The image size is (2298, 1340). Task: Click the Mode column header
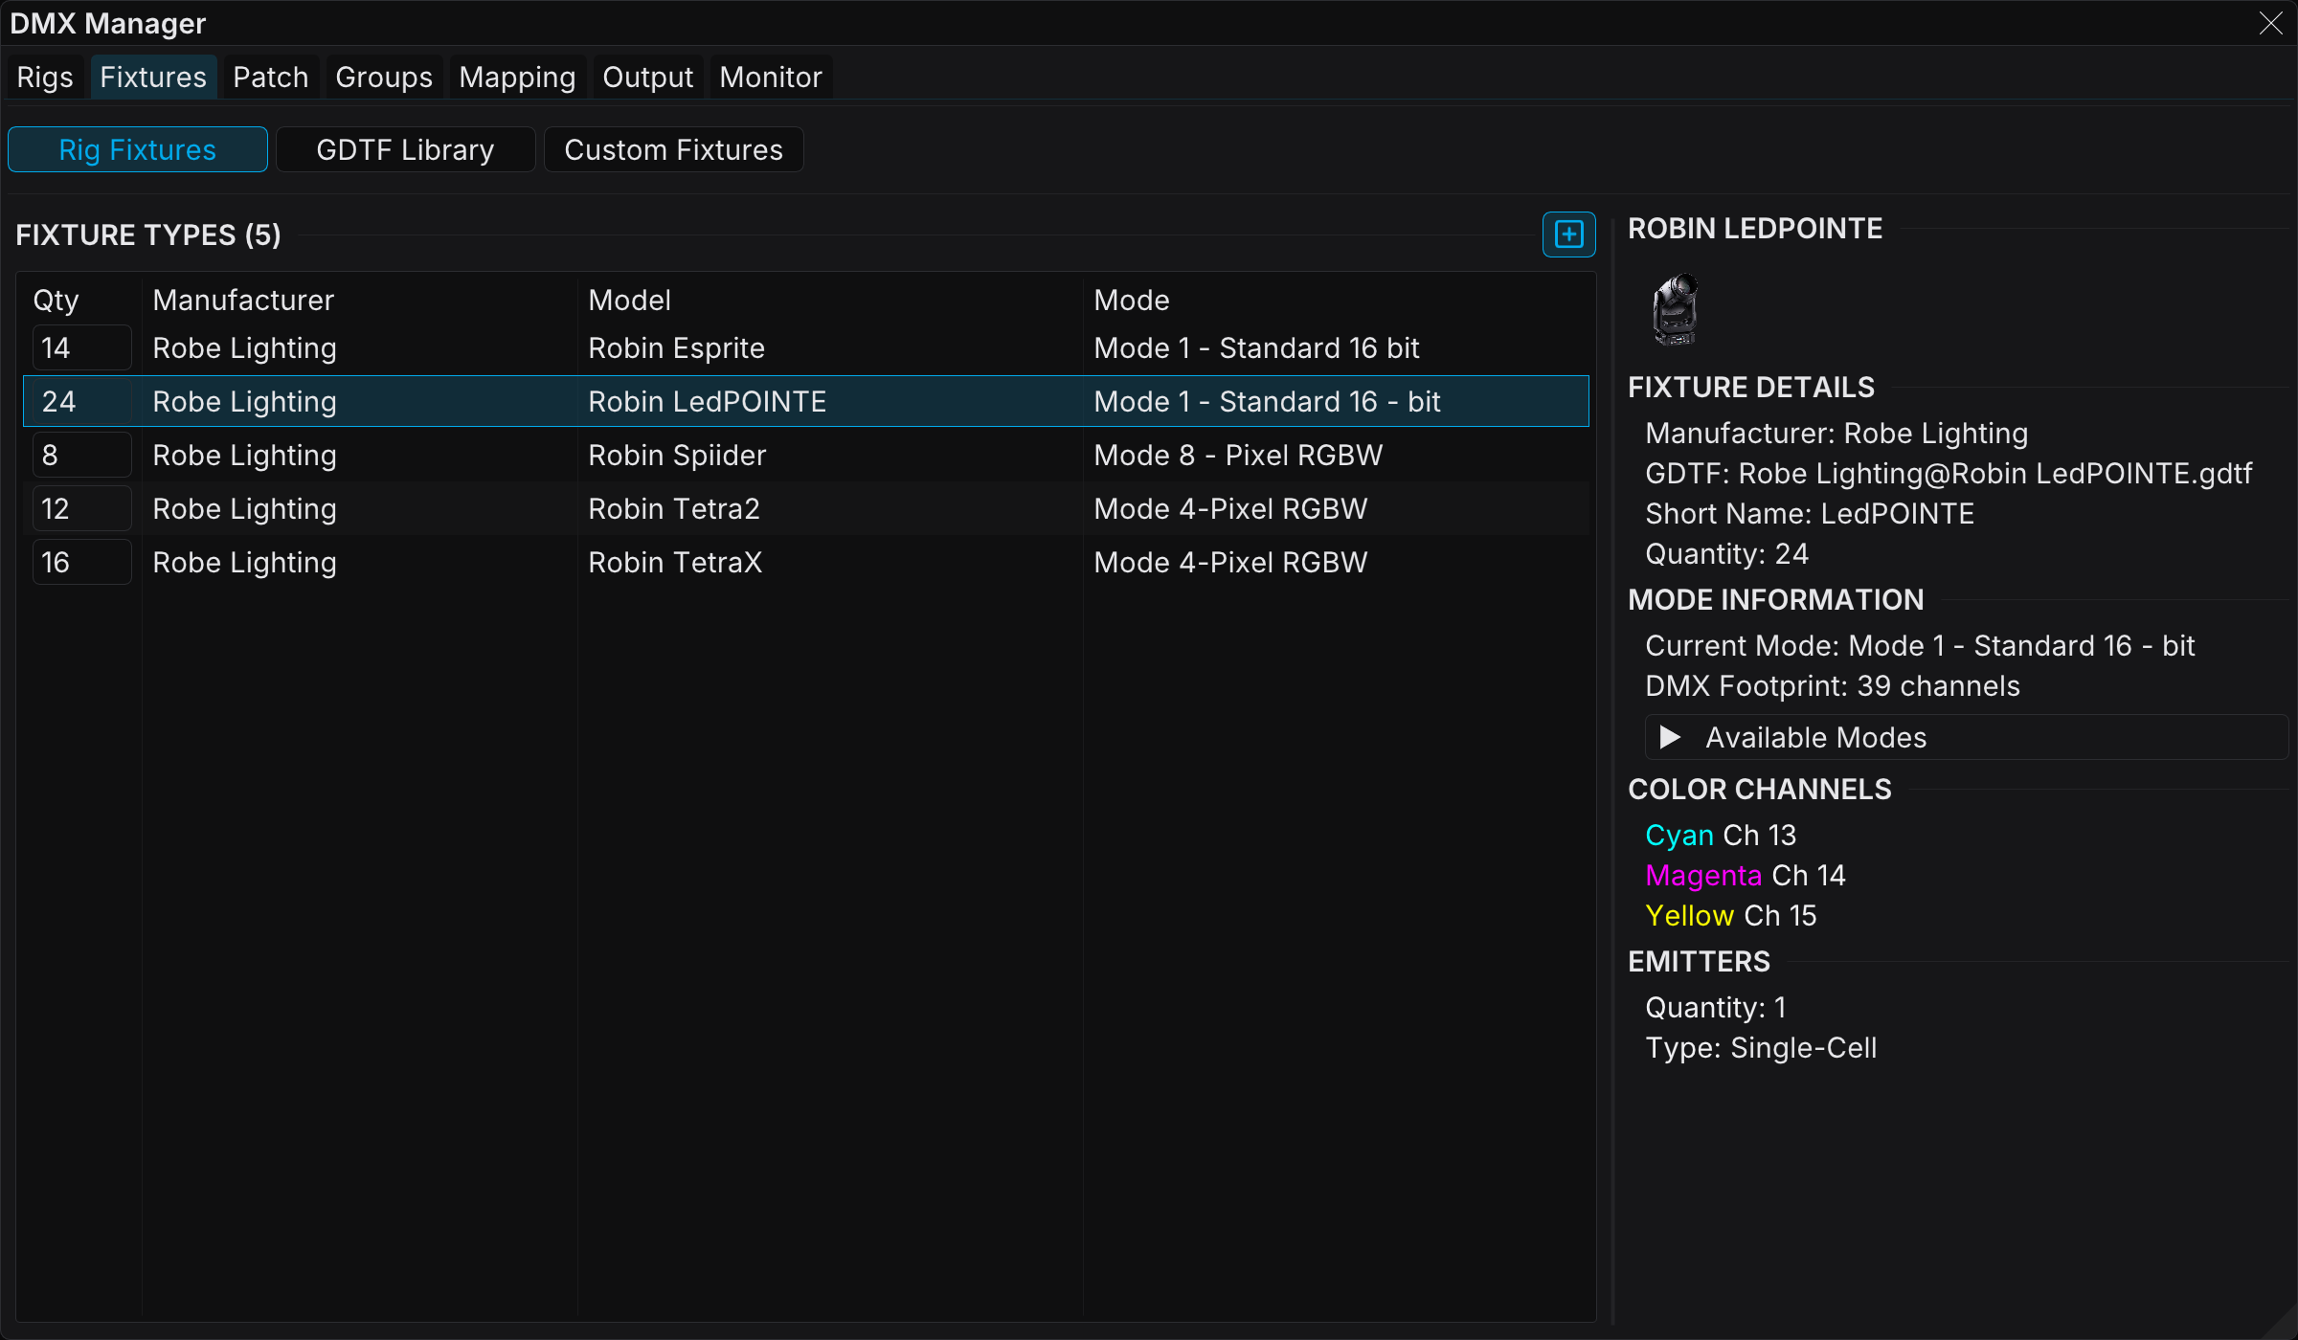tap(1132, 300)
